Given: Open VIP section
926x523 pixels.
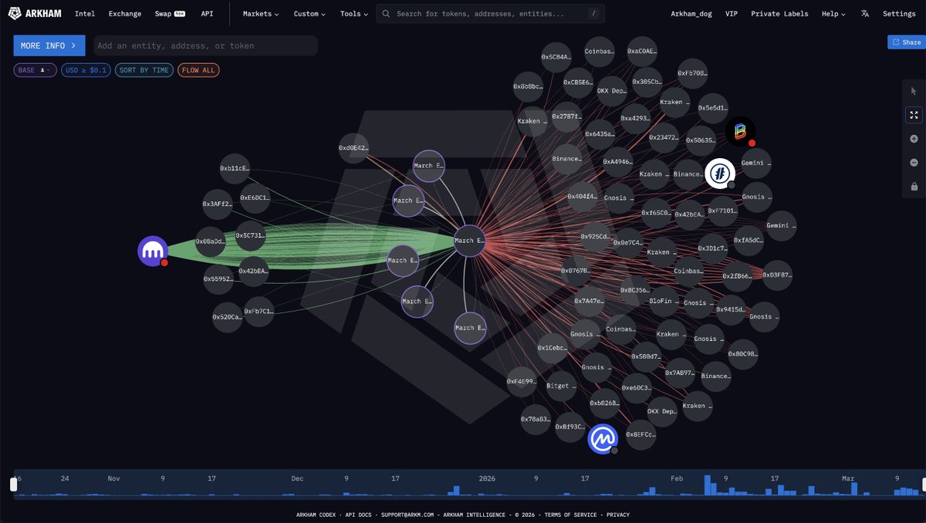Looking at the screenshot, I should [x=732, y=14].
